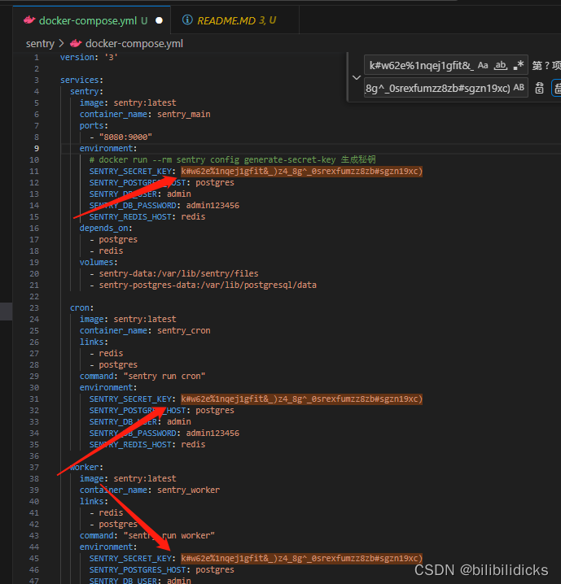Click the links: key on line 26
This screenshot has height=584, width=561.
click(94, 342)
